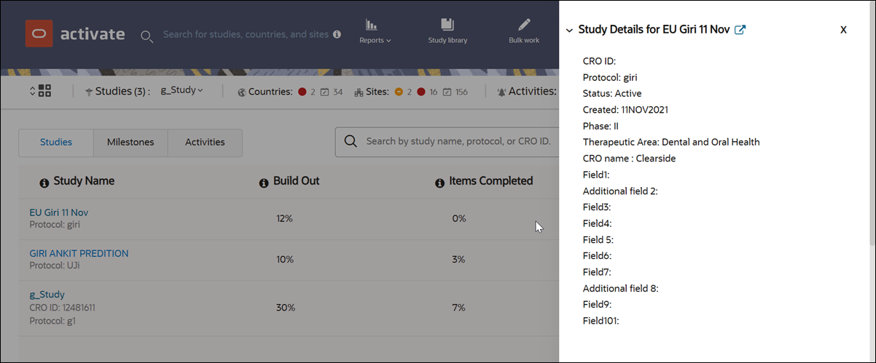Switch to the Studies tab

pos(56,143)
